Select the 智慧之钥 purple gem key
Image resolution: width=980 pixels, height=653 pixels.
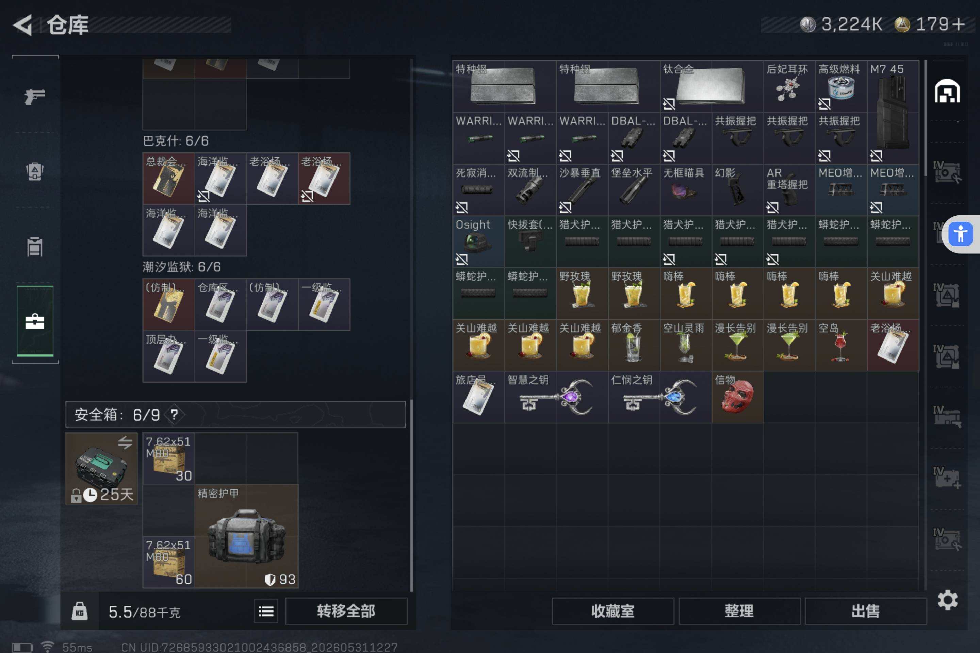(556, 397)
